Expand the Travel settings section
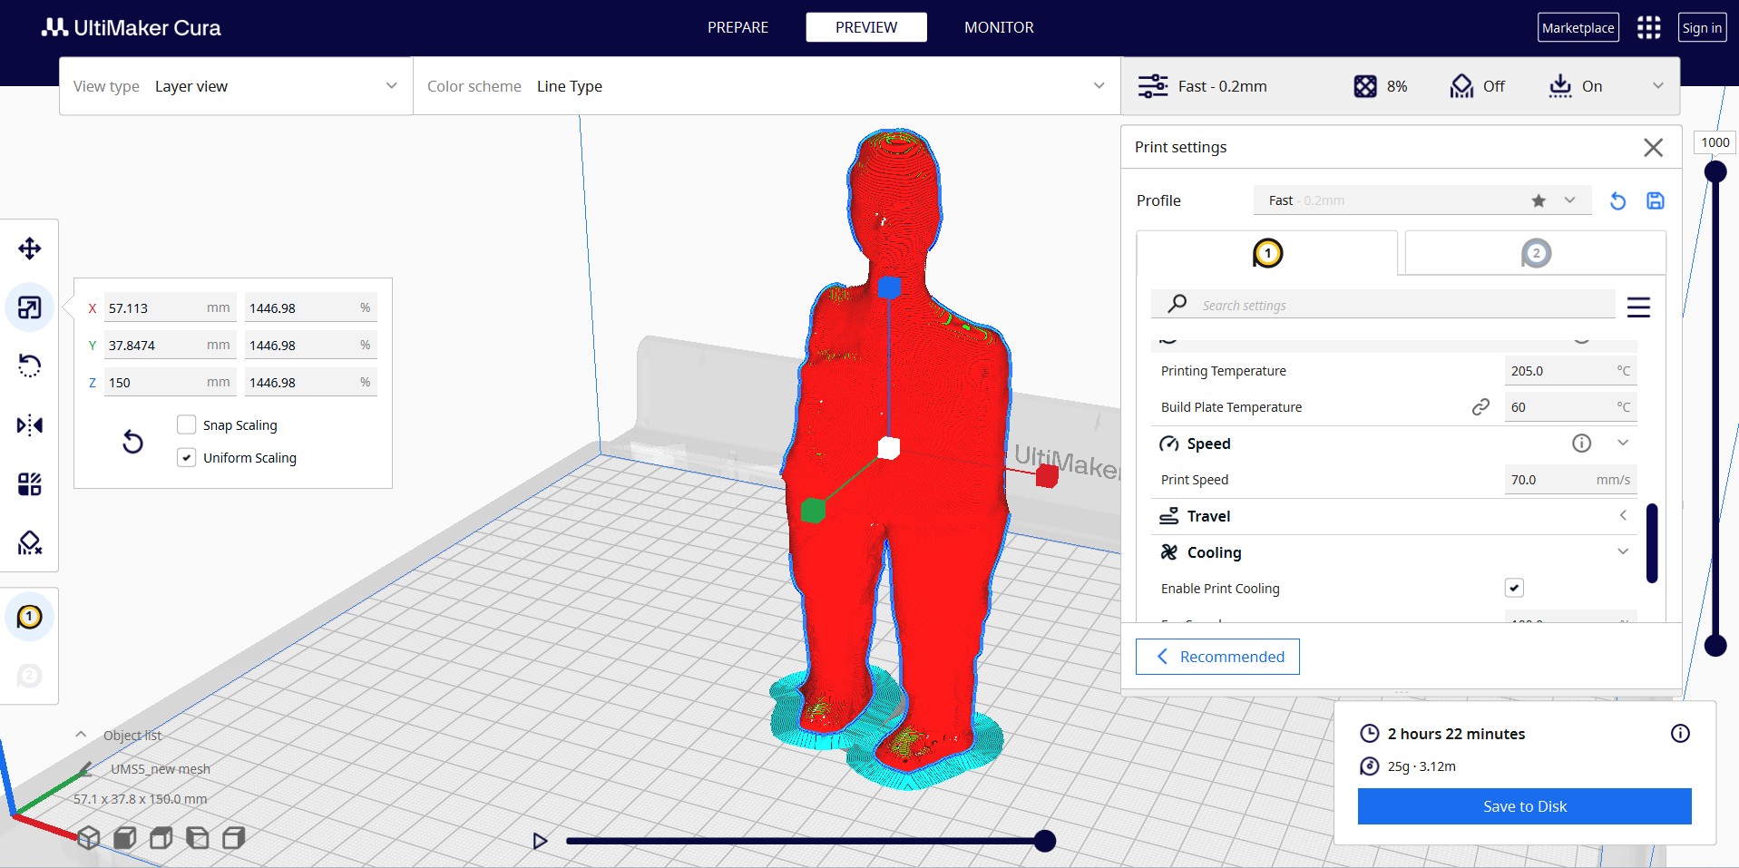This screenshot has height=868, width=1739. (x=1393, y=516)
